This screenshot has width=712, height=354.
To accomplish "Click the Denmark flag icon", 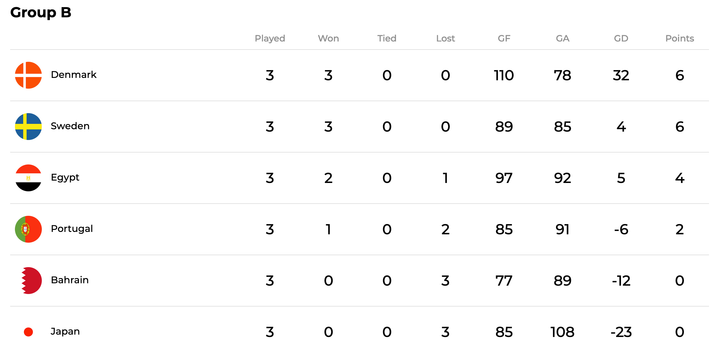I will [28, 75].
